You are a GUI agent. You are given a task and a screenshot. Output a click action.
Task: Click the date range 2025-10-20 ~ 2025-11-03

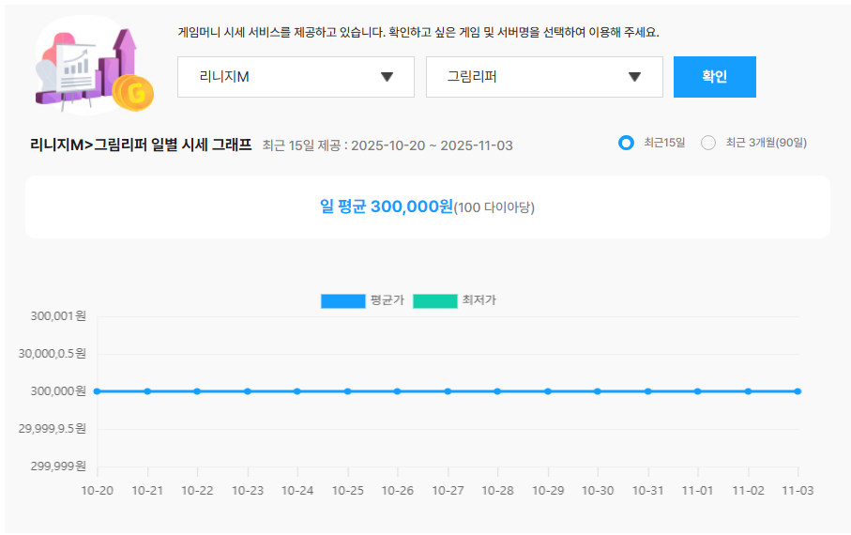click(432, 145)
